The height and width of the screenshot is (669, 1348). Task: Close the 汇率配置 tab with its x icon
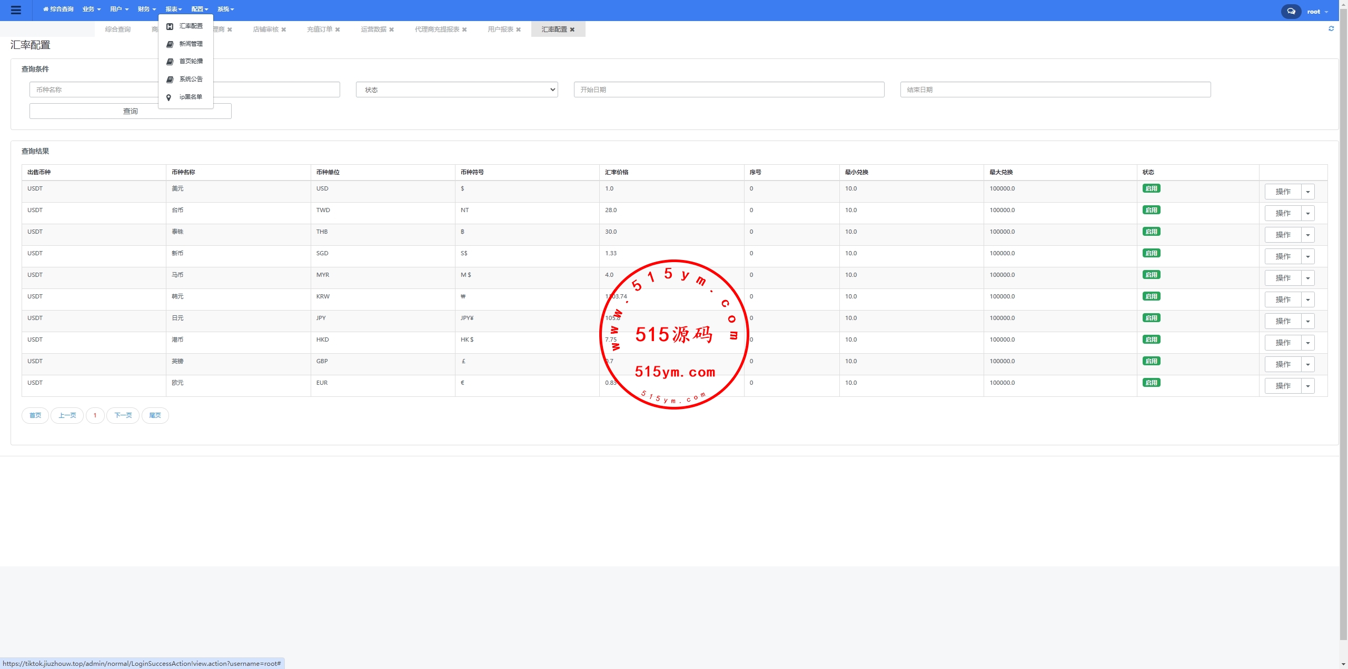click(x=572, y=29)
